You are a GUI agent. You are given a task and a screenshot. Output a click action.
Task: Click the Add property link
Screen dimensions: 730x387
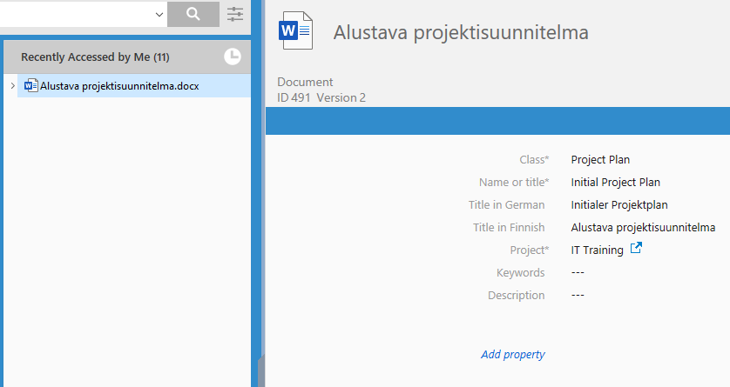point(512,354)
